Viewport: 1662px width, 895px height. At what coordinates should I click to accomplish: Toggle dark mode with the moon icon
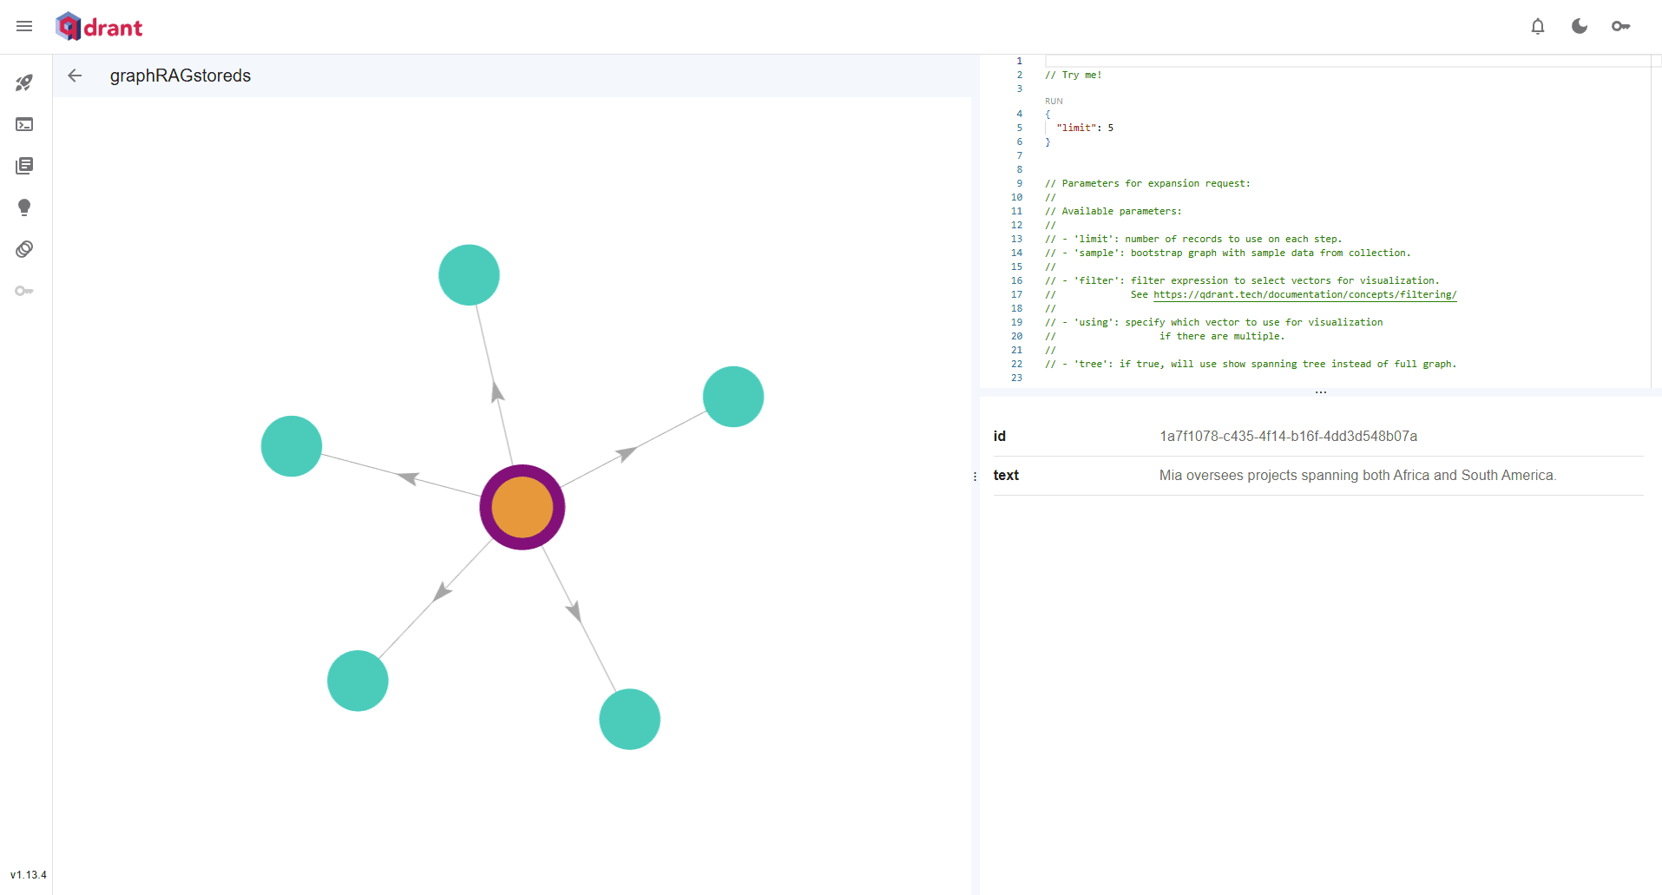1579,27
